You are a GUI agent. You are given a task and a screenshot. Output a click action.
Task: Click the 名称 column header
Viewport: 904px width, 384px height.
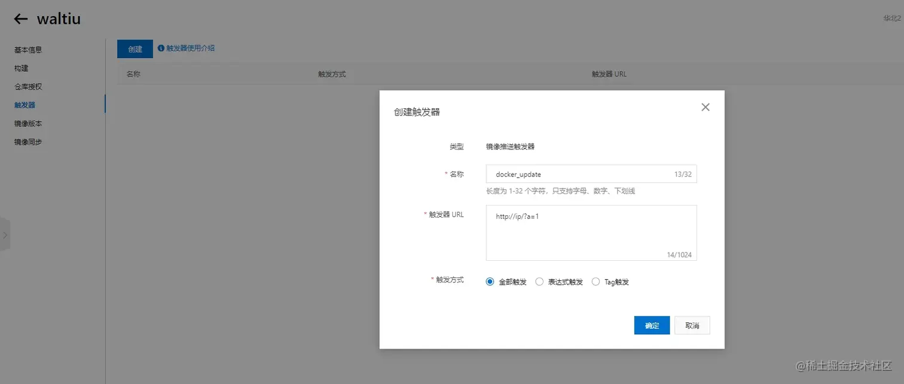pos(133,74)
